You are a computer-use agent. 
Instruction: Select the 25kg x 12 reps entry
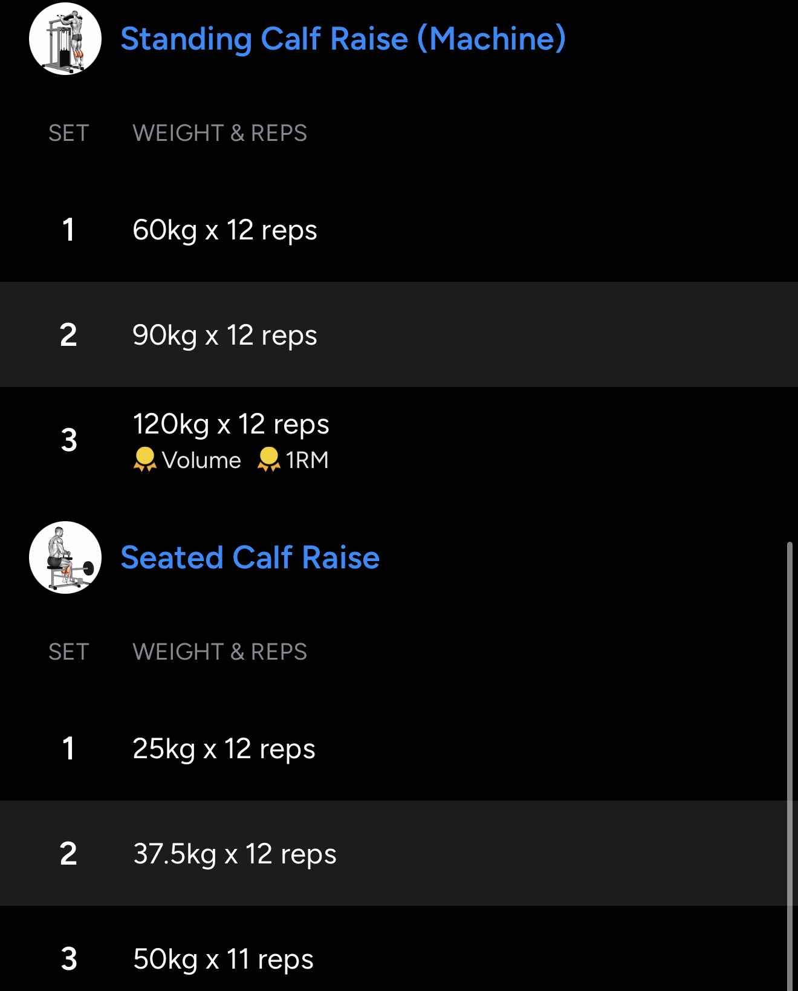[224, 749]
